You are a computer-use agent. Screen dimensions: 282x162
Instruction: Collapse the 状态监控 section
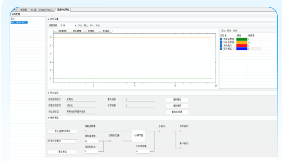point(49,93)
